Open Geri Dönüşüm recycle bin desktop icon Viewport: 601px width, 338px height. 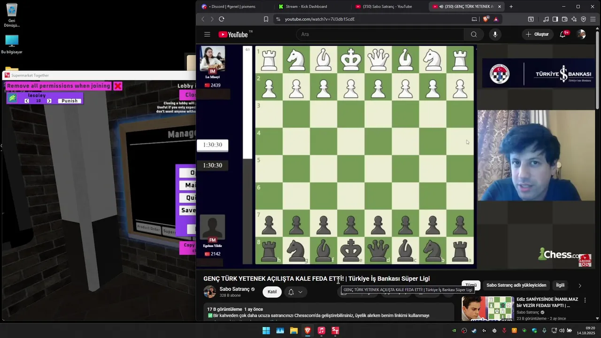[12, 15]
